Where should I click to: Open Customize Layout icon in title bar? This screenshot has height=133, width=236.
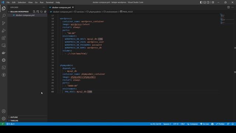click(213, 2)
